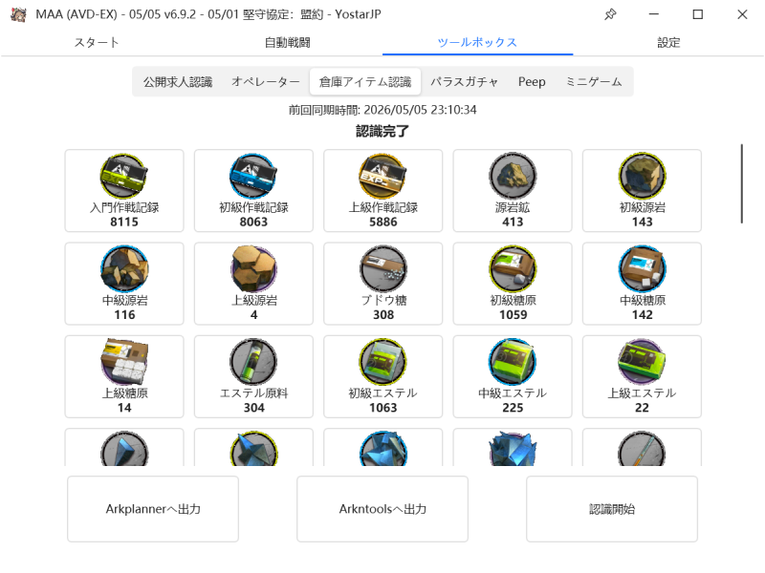This screenshot has width=765, height=573.
Task: Start recognition with 認識開始 button
Action: (x=612, y=509)
